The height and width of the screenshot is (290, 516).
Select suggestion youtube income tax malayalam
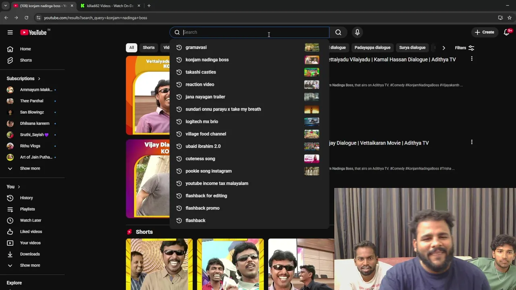pyautogui.click(x=249, y=183)
